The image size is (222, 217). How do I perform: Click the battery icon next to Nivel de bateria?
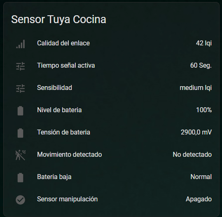[21, 111]
